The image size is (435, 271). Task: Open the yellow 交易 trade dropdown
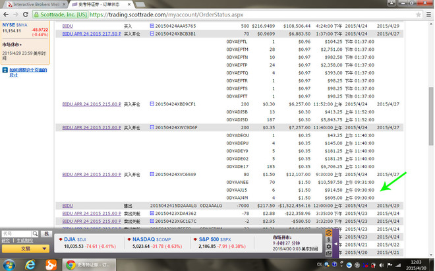point(26,249)
